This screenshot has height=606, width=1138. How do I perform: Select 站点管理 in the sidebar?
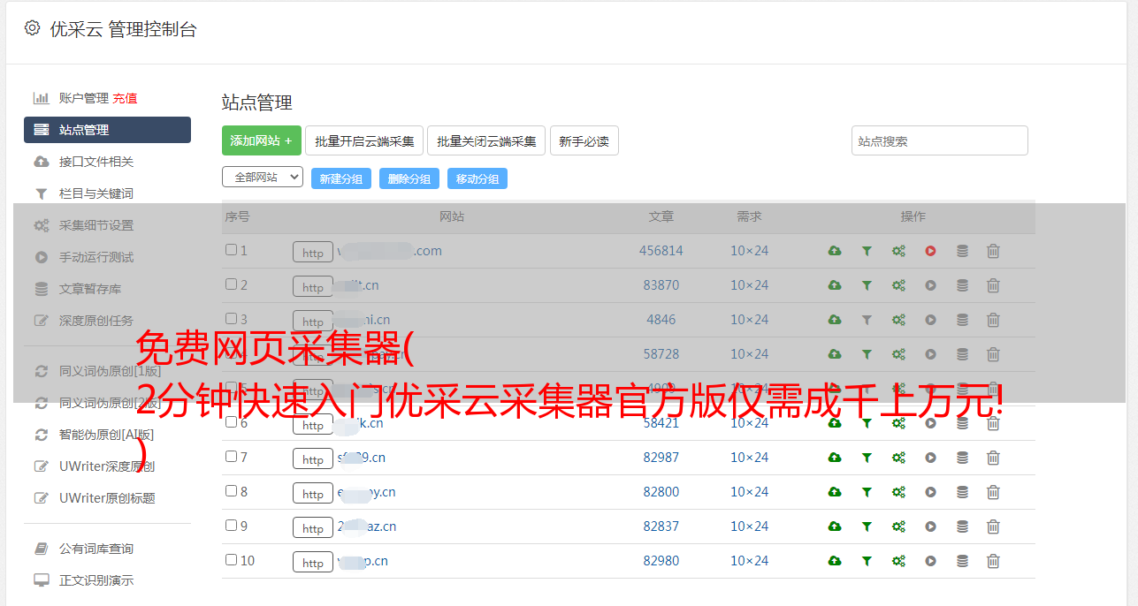pyautogui.click(x=107, y=130)
